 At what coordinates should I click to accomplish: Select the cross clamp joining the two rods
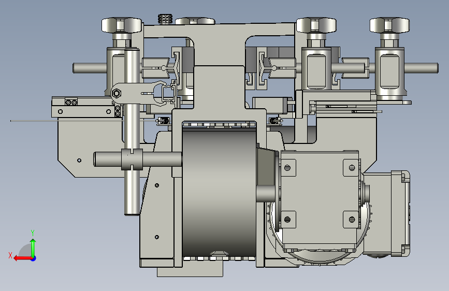coord(132,159)
